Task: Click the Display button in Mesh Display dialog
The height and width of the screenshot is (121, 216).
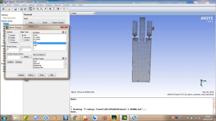Action: click(21, 75)
